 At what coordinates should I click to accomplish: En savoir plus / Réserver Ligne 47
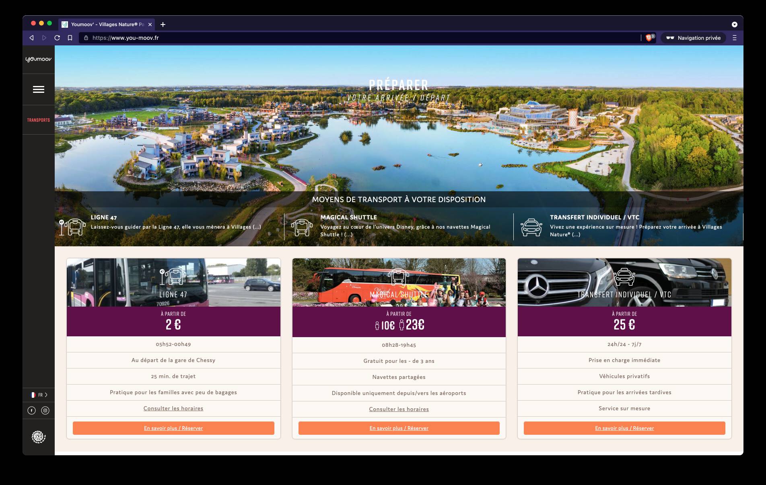tap(173, 428)
